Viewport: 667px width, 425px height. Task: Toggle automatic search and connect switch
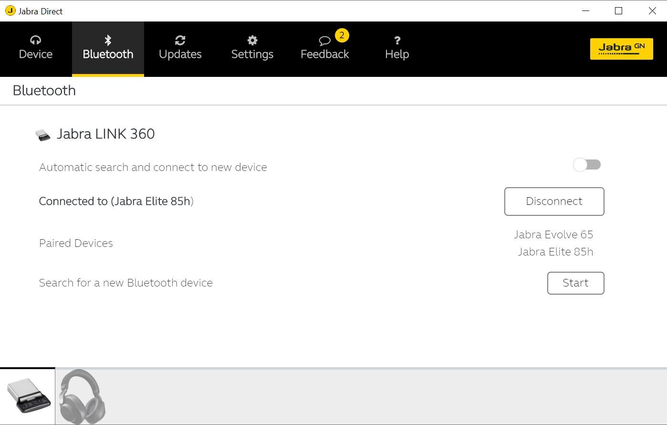(587, 165)
